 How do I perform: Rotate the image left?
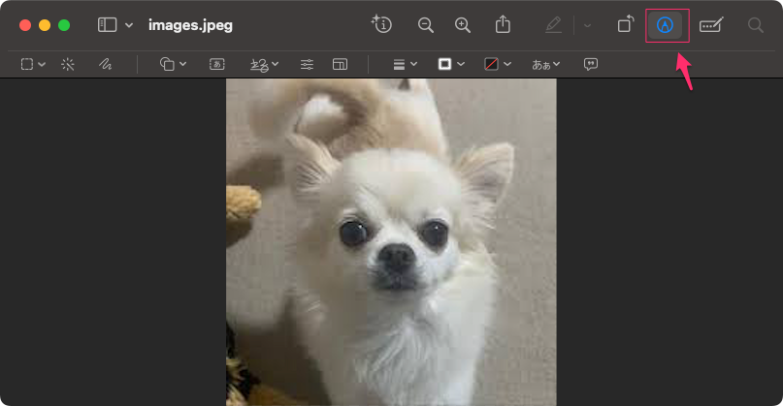[x=625, y=24]
